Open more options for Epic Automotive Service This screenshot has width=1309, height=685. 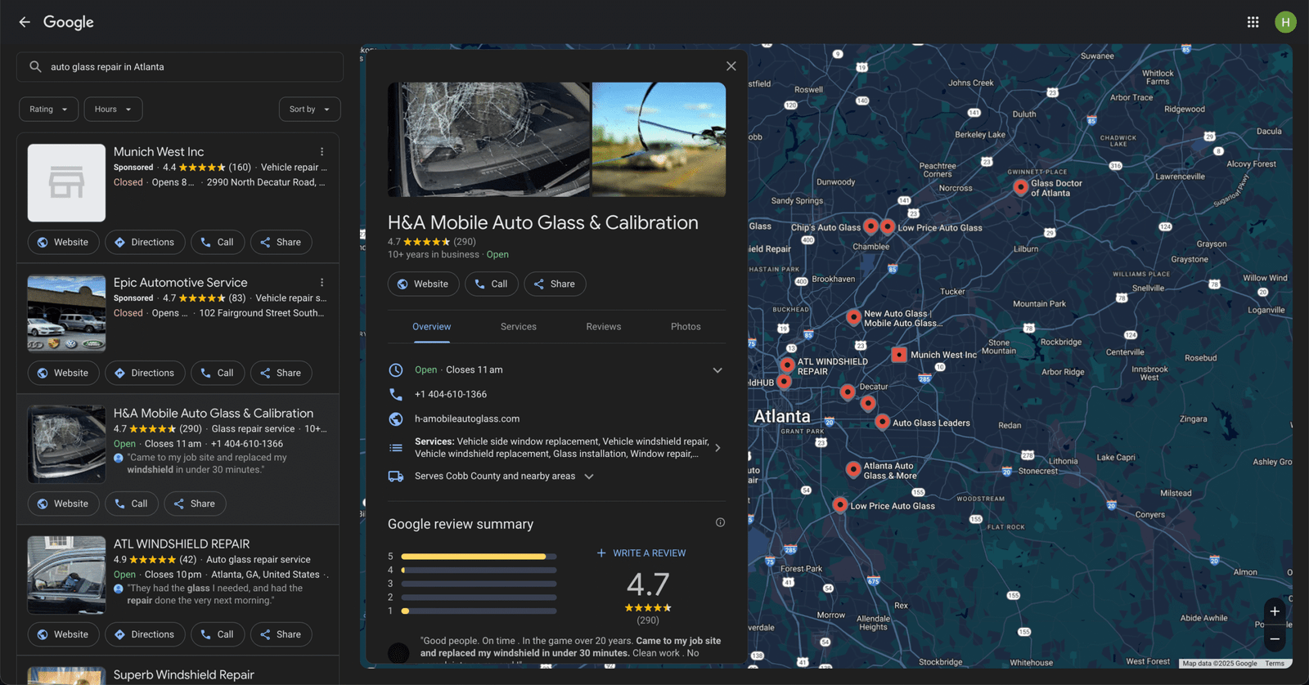point(322,283)
